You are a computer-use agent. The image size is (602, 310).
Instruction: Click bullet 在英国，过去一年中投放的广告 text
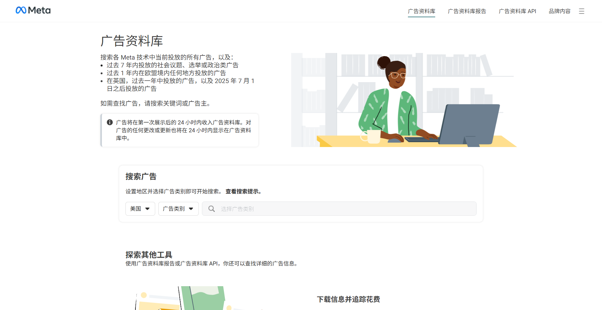(181, 85)
